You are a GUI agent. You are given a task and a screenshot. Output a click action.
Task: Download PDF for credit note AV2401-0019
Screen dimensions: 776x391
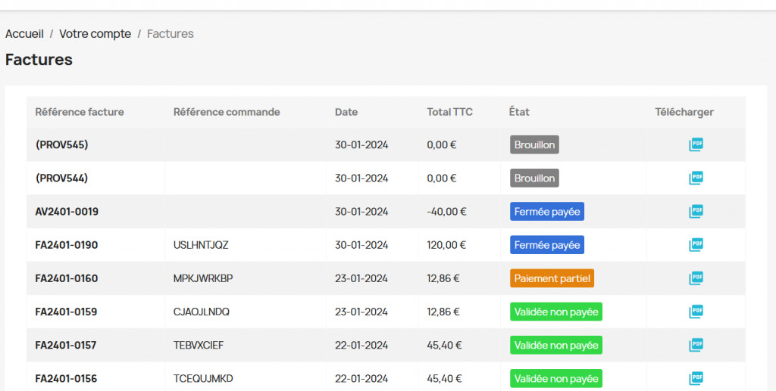(x=696, y=211)
